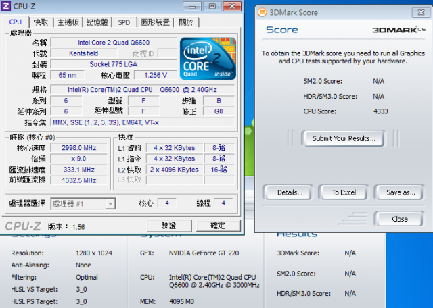
Task: Click the instruction set field MMX, SSE
Action: click(x=142, y=122)
